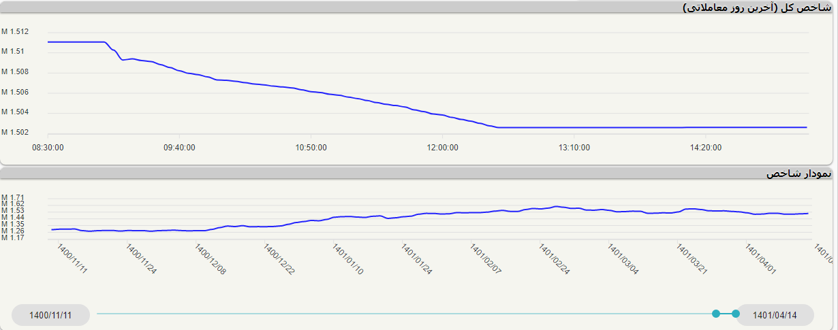The image size is (838, 330).
Task: Click the M 1.502 value axis label
Action: [x=15, y=132]
